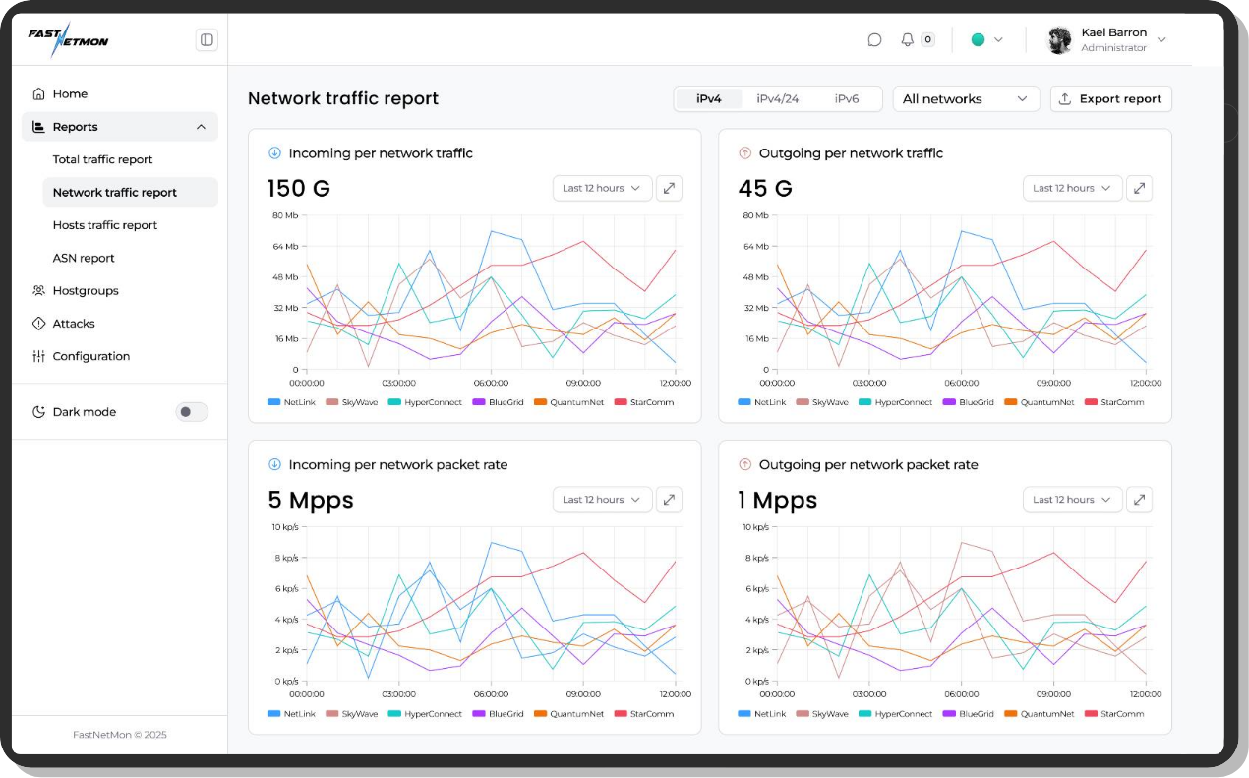Viewport: 1249px width, 778px height.
Task: Open Last 12 hours selector on incoming traffic chart
Action: click(601, 188)
